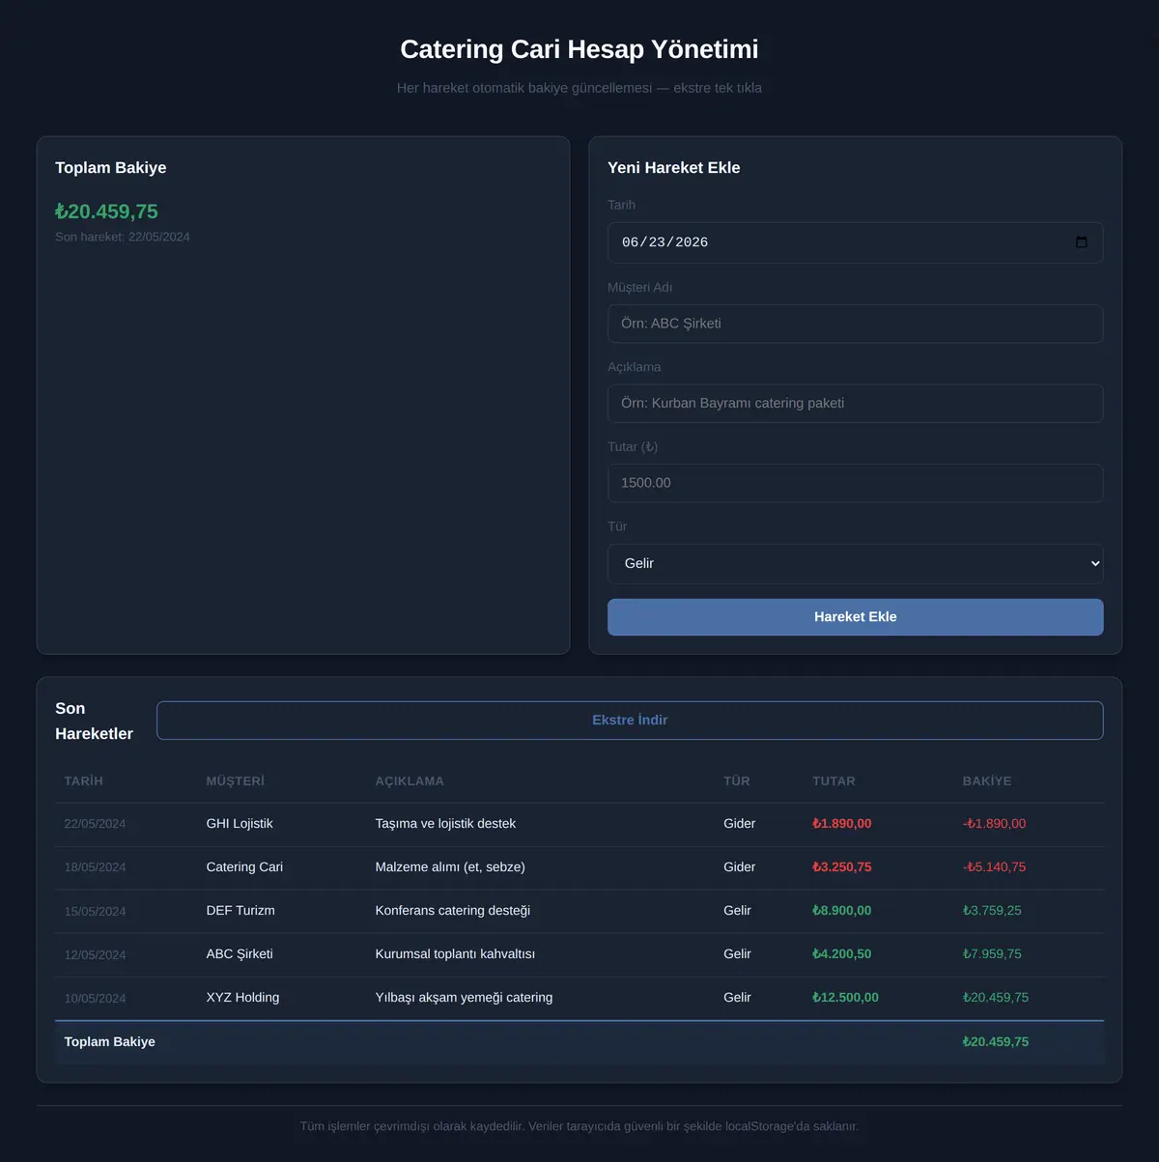Click the Toplam Bakiye card heading

[111, 168]
